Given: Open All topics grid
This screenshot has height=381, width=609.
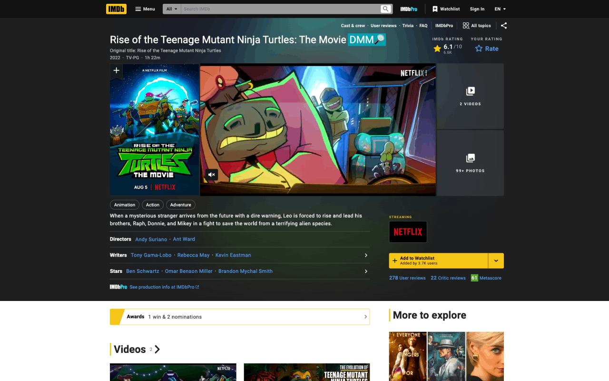Looking at the screenshot, I should (477, 26).
